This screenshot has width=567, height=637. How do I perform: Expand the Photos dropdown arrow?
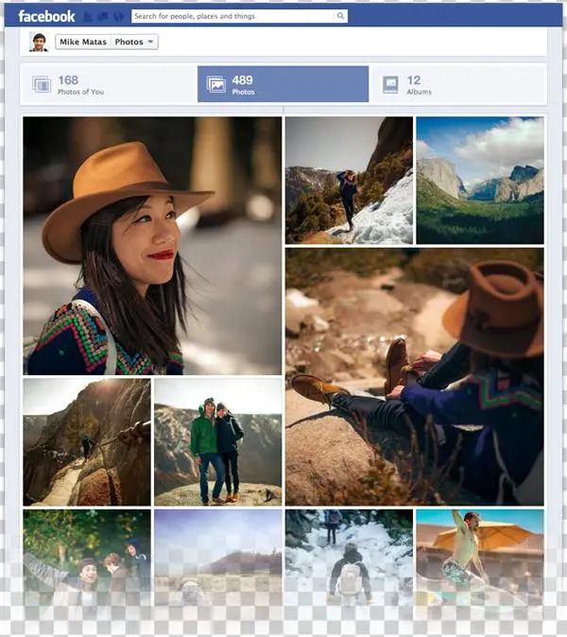[151, 42]
